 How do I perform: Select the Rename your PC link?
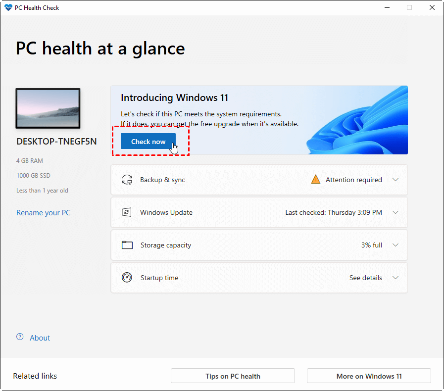44,213
